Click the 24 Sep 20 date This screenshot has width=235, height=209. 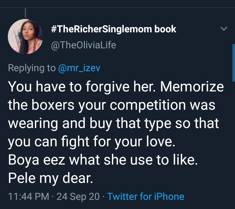78,197
